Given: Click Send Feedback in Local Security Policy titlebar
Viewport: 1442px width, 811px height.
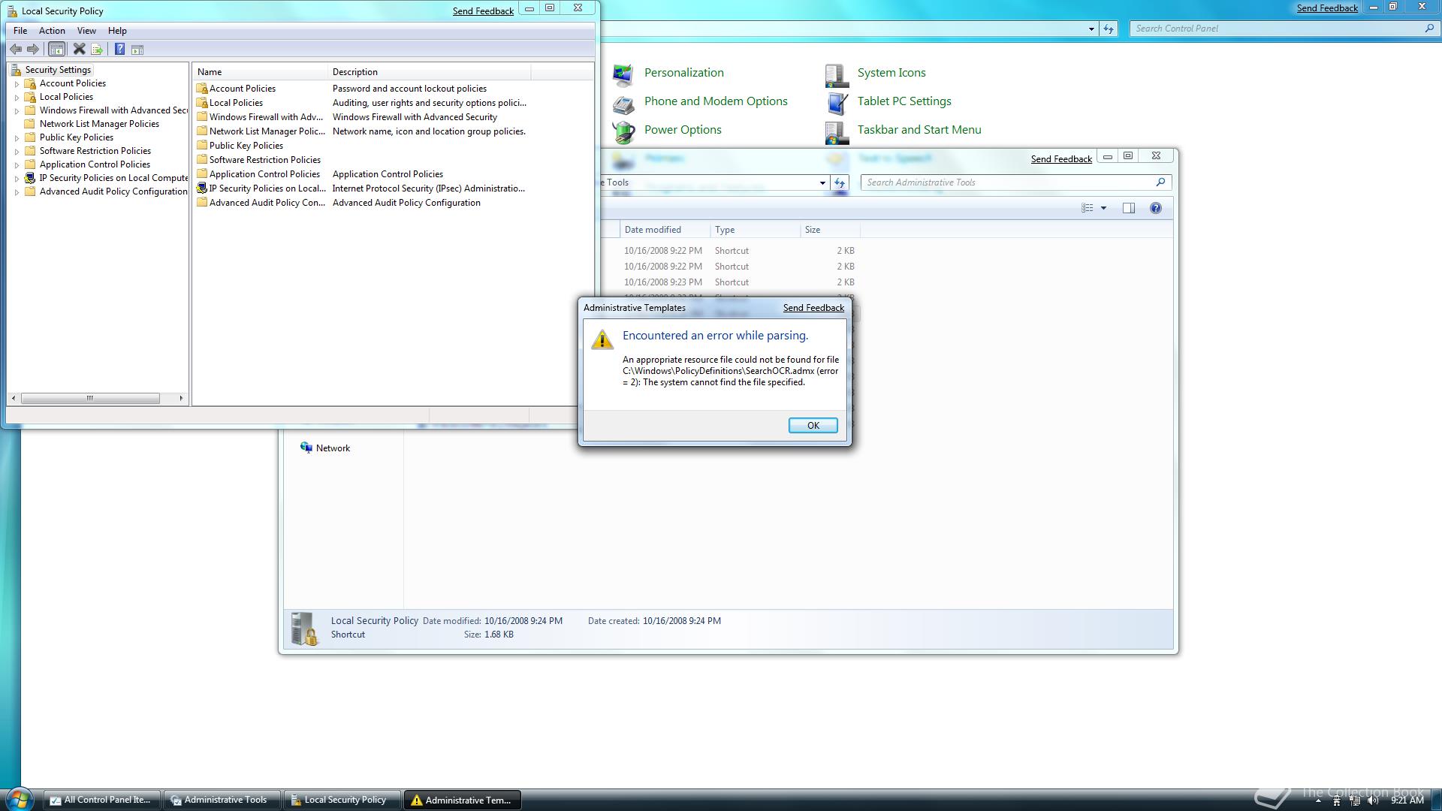Looking at the screenshot, I should [x=483, y=11].
